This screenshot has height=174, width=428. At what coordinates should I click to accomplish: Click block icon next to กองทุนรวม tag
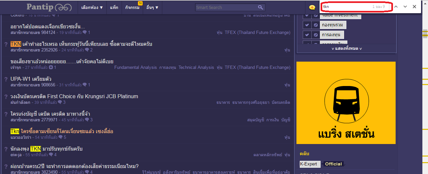point(316,25)
